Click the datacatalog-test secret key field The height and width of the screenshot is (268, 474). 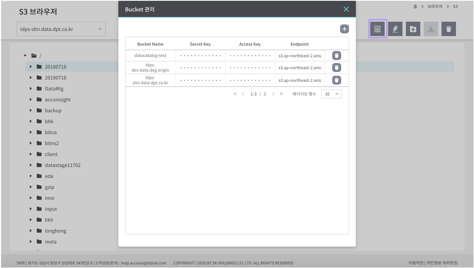pyautogui.click(x=200, y=56)
